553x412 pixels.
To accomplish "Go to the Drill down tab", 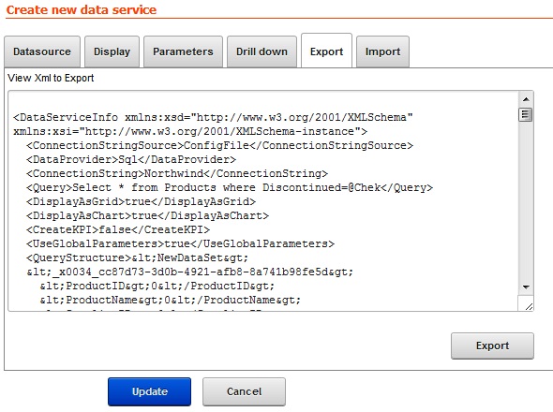I will tap(262, 51).
